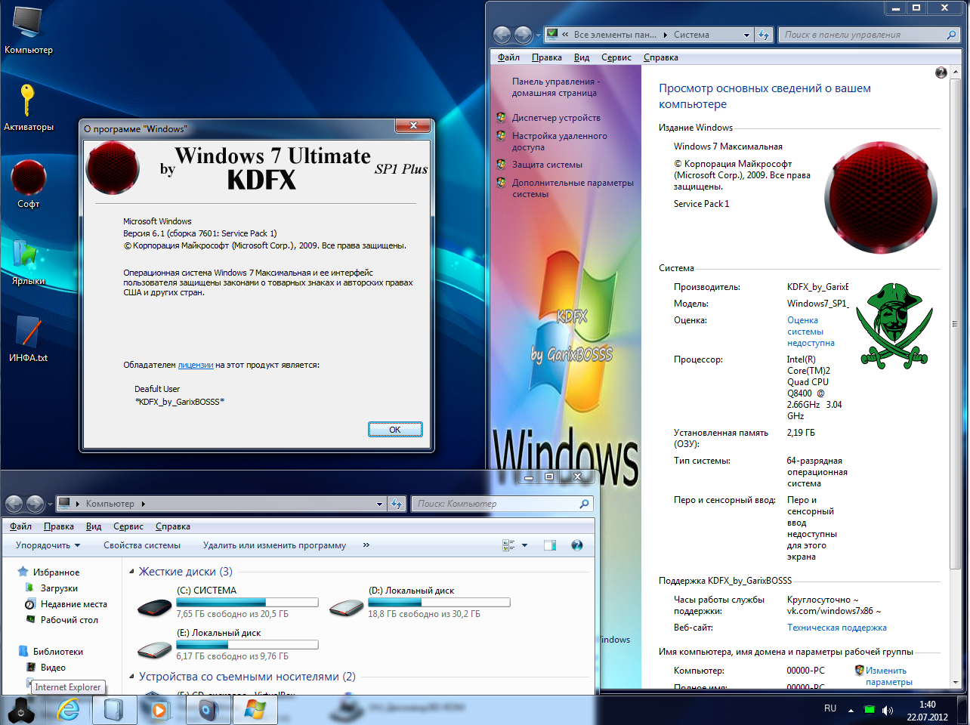Screen dimensions: 970x725
Task: Open Дополнительные параметры системы link
Action: [573, 188]
